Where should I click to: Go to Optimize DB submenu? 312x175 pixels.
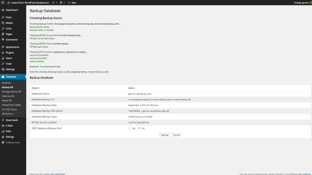tap(8, 96)
